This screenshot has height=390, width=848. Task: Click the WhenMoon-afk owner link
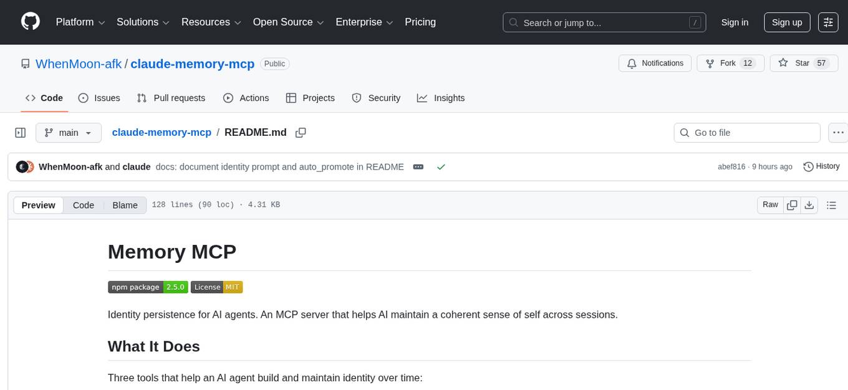pos(79,64)
